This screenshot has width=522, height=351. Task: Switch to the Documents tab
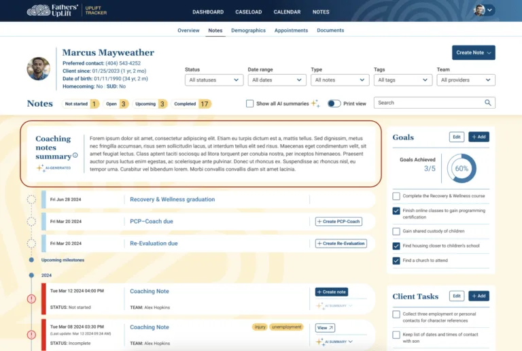point(330,31)
